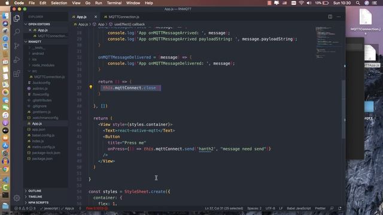Open Visual Studio Code from the Dock
The height and width of the screenshot is (215, 383).
pos(5,180)
